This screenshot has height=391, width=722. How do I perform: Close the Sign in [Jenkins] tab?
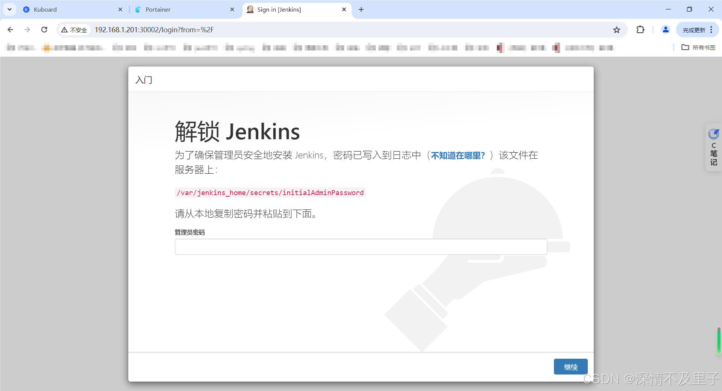pos(344,9)
